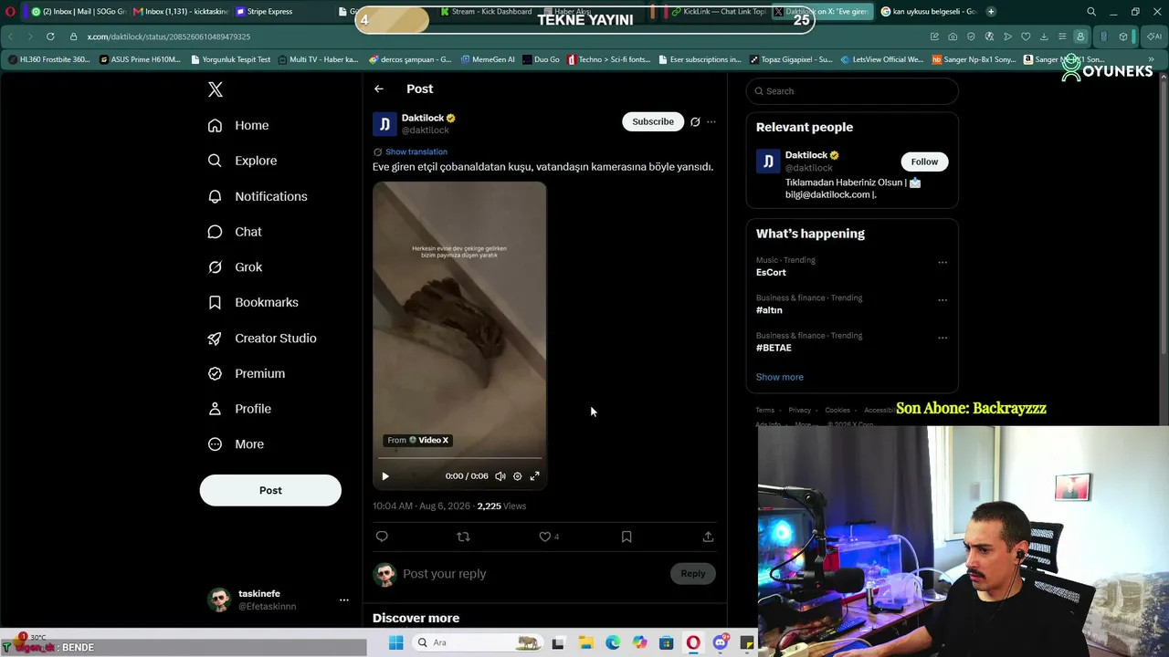Click the video progress bar

pyautogui.click(x=459, y=458)
